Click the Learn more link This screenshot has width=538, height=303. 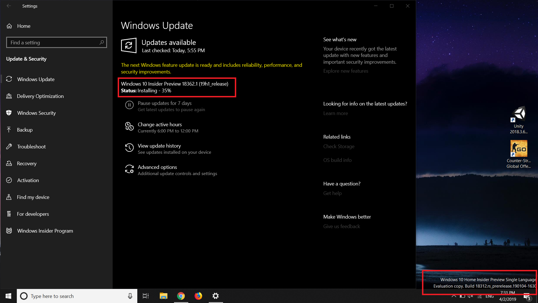[335, 113]
